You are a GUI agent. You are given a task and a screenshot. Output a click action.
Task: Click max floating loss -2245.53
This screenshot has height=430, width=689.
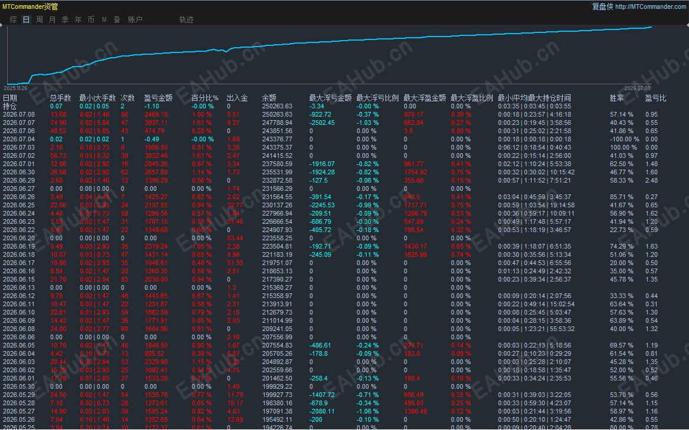tap(322, 205)
